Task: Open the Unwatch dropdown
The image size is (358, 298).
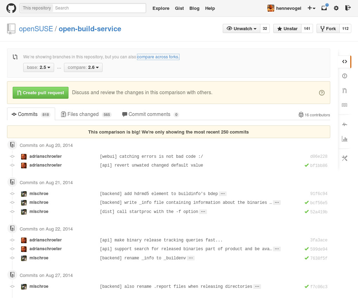Action: 242,29
